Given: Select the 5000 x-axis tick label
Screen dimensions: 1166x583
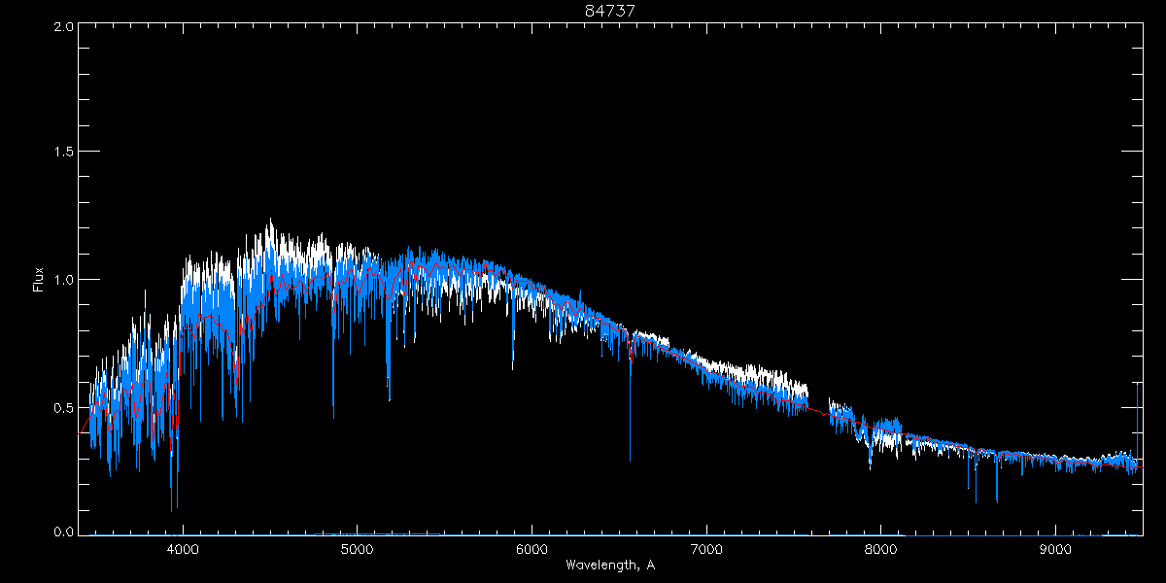Looking at the screenshot, I should [358, 548].
